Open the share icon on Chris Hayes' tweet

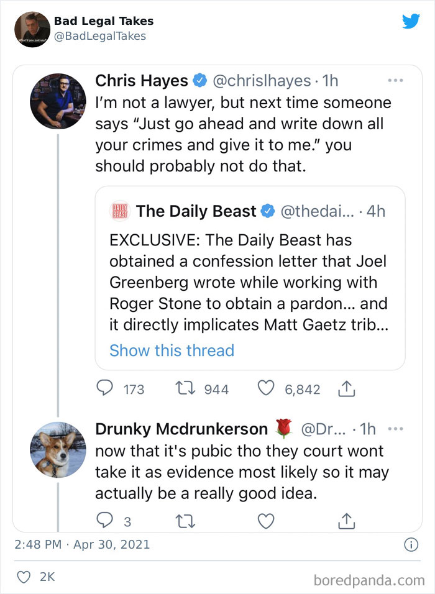pyautogui.click(x=346, y=388)
